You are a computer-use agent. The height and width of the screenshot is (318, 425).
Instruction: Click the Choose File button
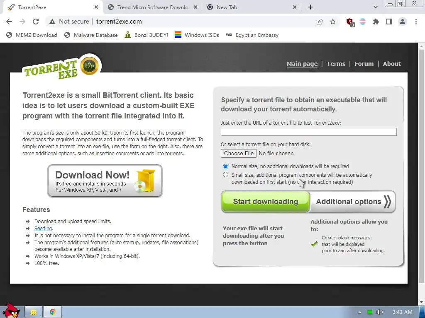click(x=239, y=153)
